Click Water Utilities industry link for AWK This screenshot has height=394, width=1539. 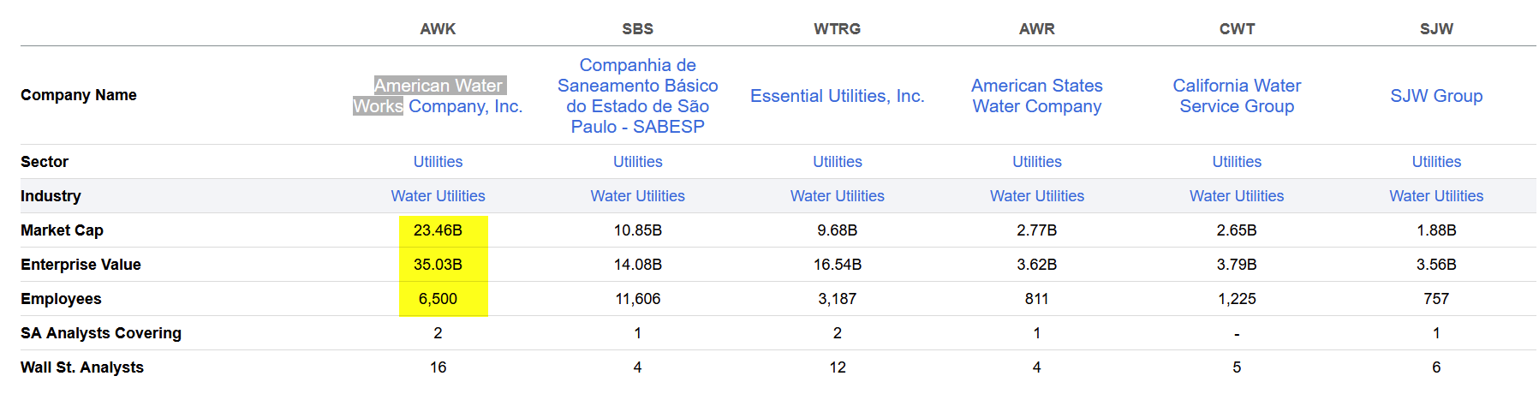[438, 196]
